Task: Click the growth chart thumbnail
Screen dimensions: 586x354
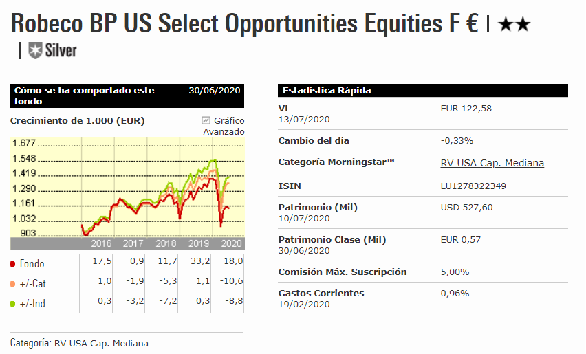Action: pos(127,189)
